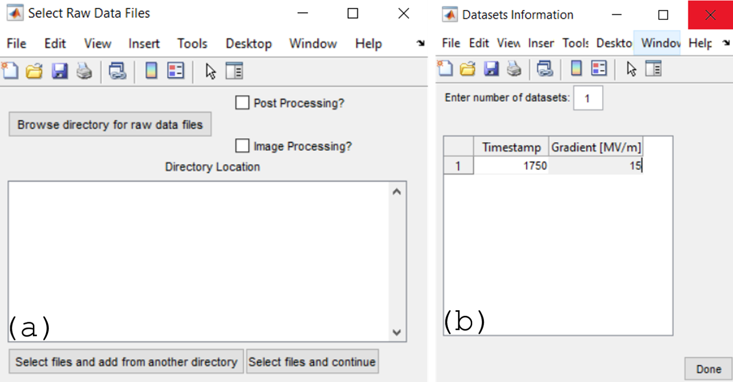Expand menu overflow arrow in Select Raw Data Files window
Screen dimensions: 733x382
point(421,44)
